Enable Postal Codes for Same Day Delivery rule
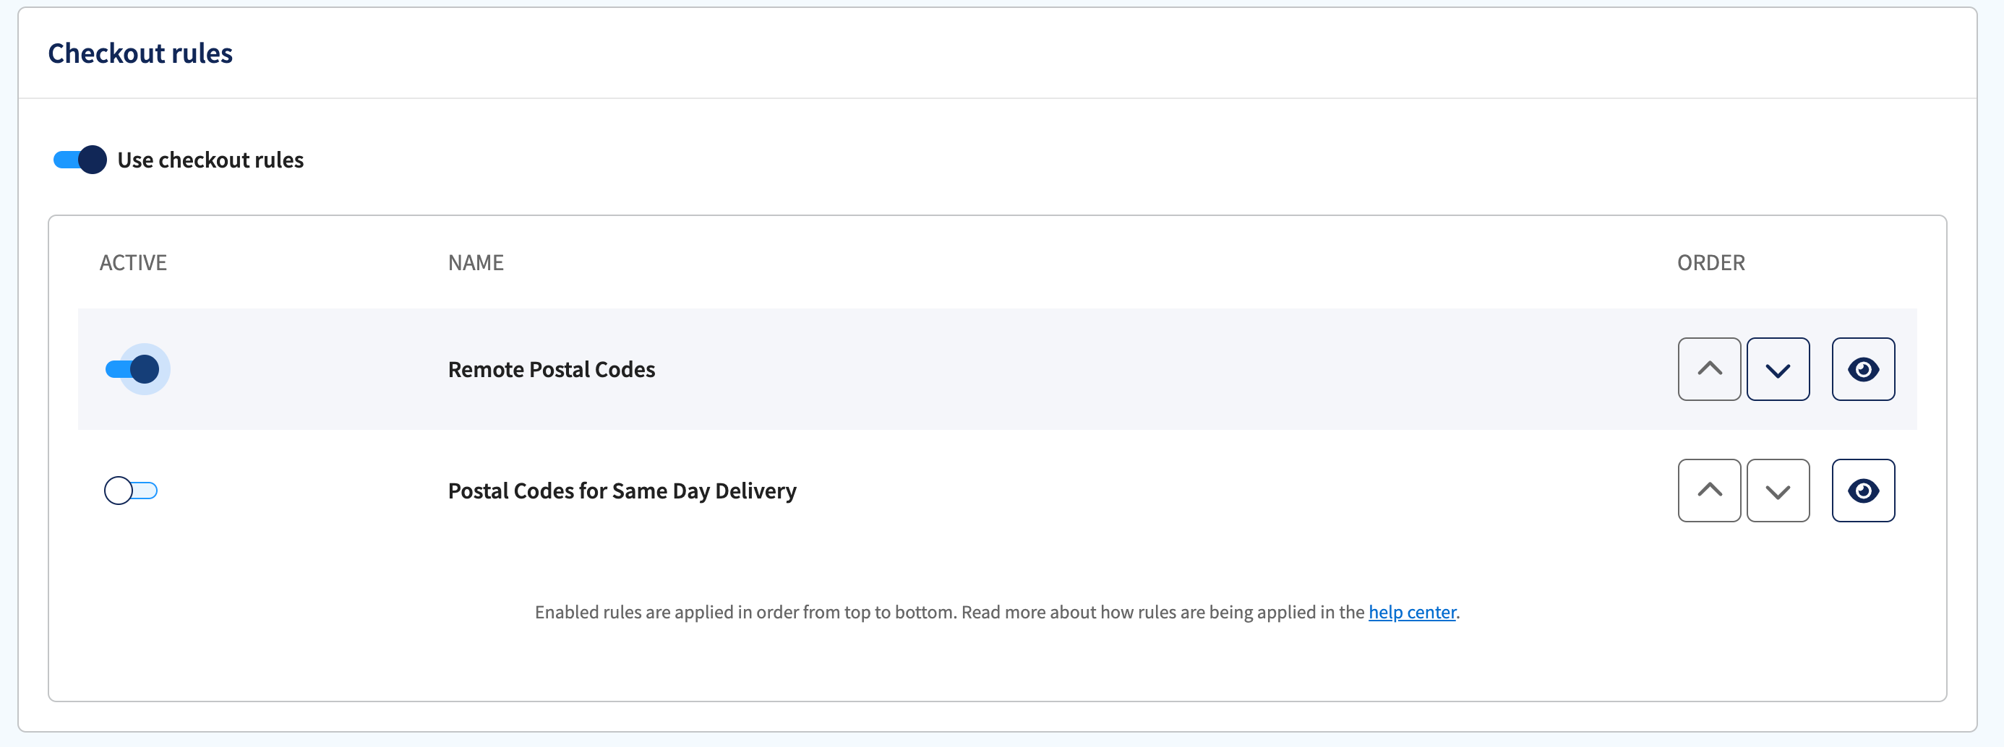Viewport: 2004px width, 747px height. (x=131, y=491)
